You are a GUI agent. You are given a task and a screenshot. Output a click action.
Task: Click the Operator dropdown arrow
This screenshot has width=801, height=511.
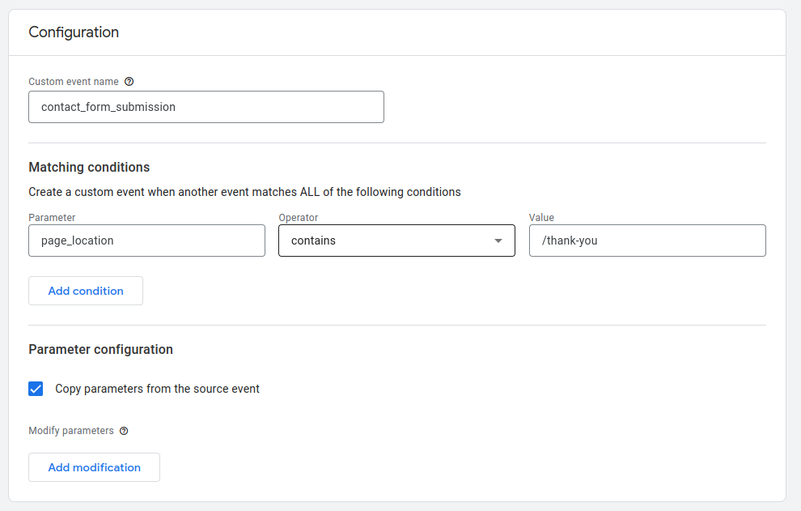[498, 241]
